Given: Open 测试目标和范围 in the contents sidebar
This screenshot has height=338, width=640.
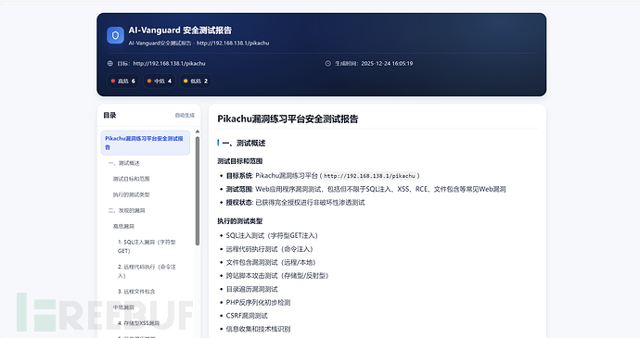Looking at the screenshot, I should [x=132, y=179].
